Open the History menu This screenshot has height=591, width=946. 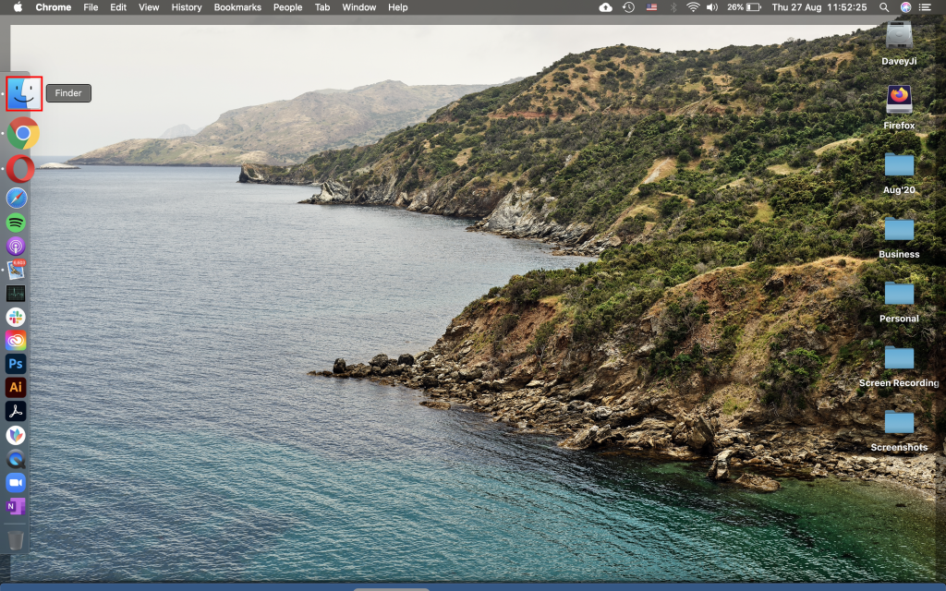[x=187, y=7]
